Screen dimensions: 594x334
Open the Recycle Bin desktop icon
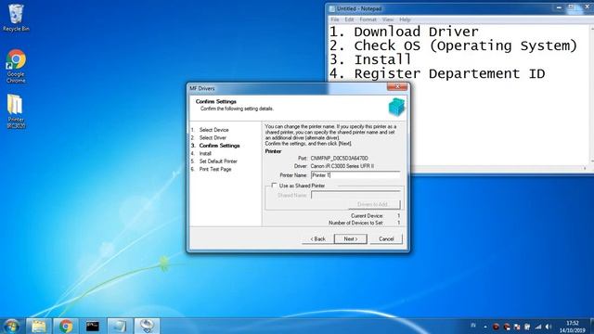point(16,18)
